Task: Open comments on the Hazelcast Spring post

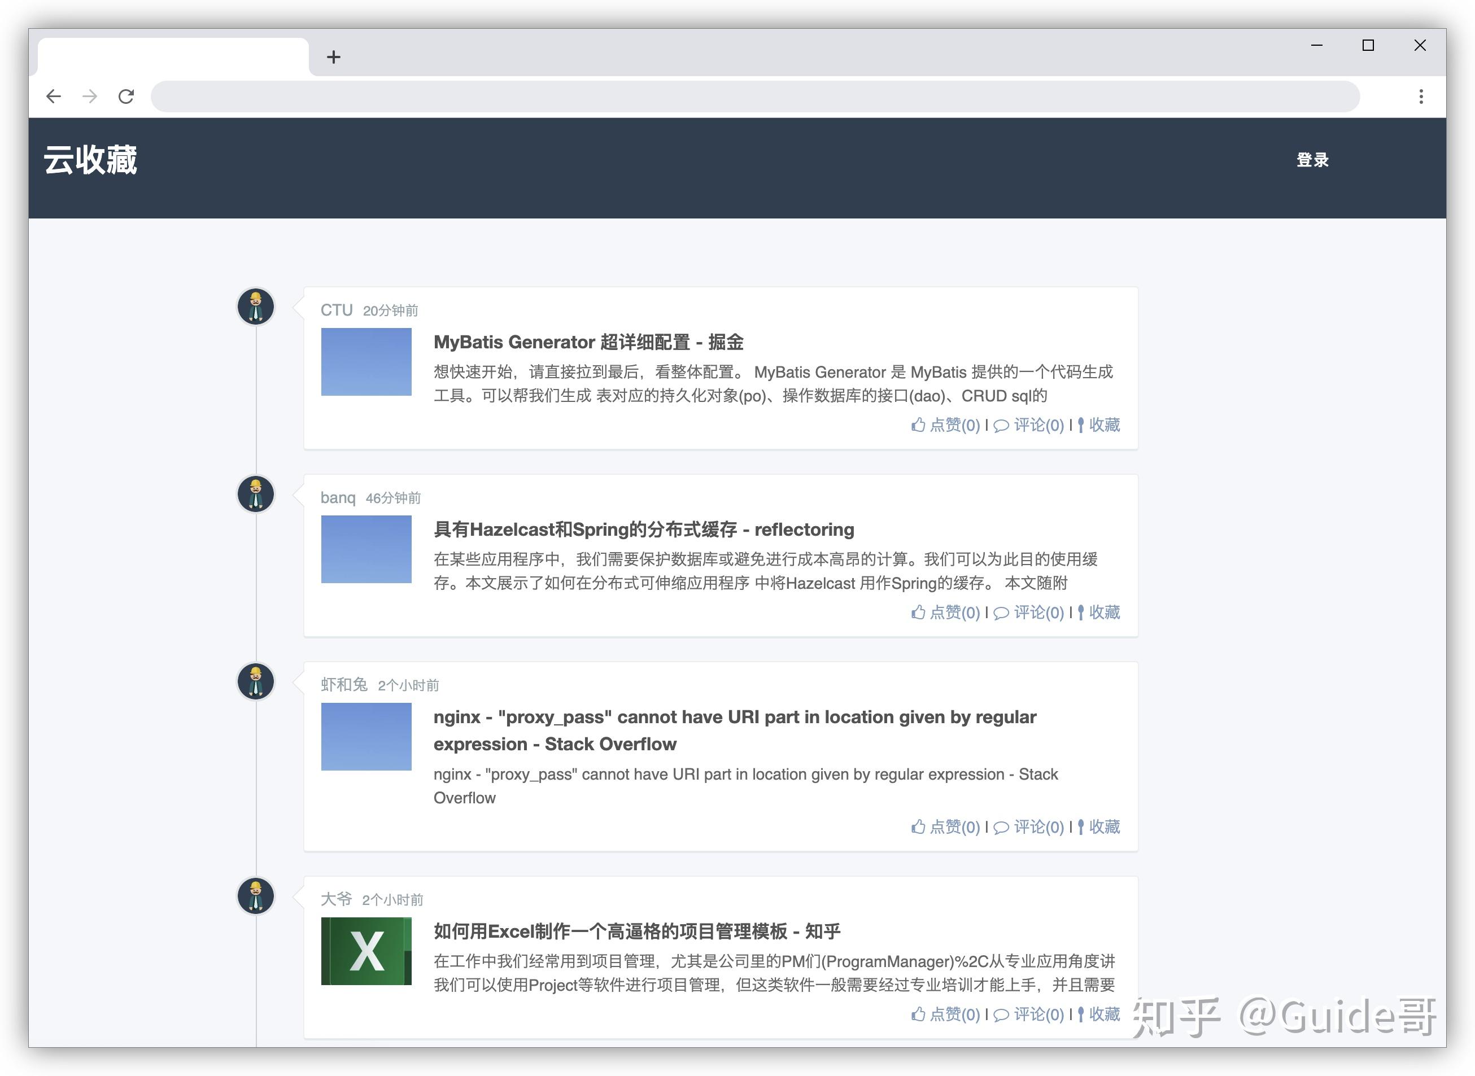Action: pyautogui.click(x=1031, y=613)
